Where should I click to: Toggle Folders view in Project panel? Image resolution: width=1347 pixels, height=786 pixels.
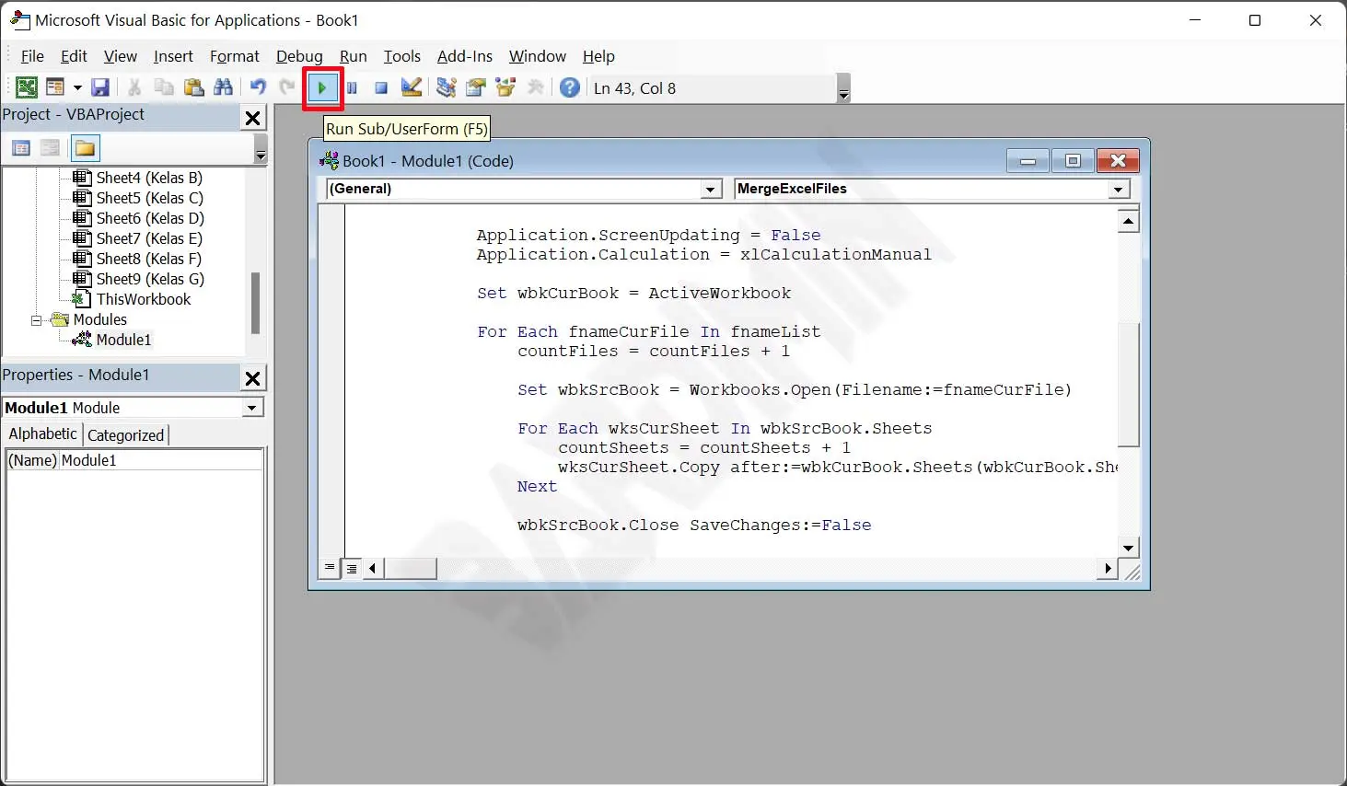(x=85, y=149)
